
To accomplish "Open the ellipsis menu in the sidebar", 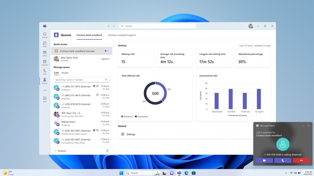I will (x=45, y=90).
